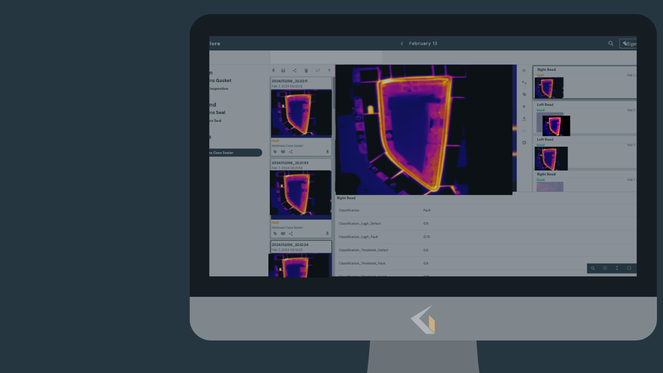Click the 0.73 logit fault value

pos(426,237)
